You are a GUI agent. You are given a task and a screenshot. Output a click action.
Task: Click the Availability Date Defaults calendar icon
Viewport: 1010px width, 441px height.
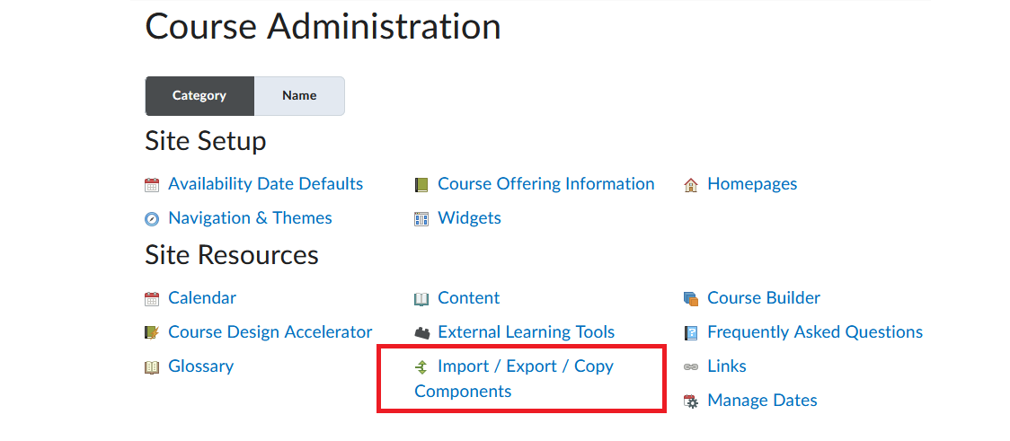(x=151, y=185)
